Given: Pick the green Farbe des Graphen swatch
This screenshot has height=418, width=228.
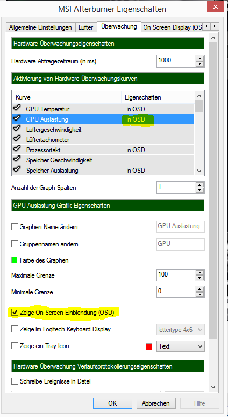Looking at the screenshot, I should (15, 260).
